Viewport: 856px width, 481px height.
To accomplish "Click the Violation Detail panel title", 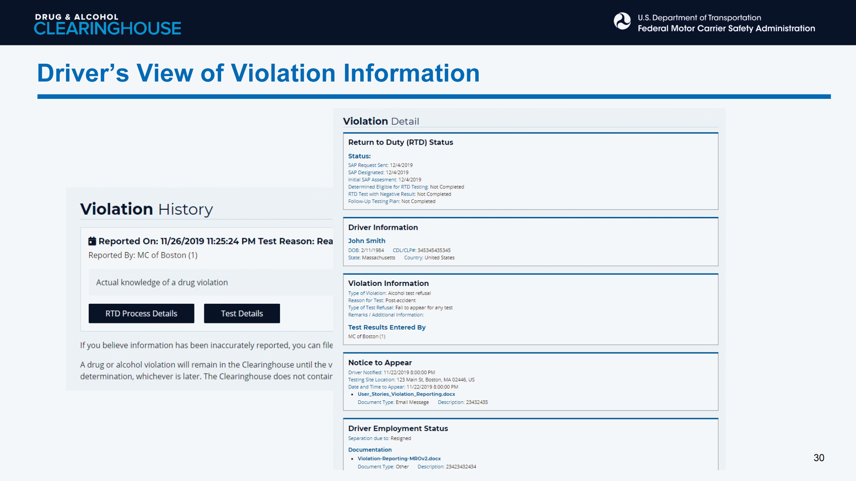I will point(381,121).
